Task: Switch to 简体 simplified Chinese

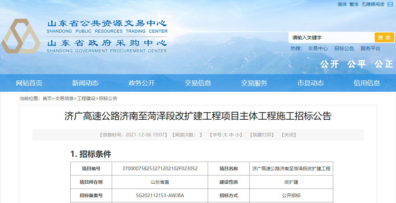Action: coord(342,4)
